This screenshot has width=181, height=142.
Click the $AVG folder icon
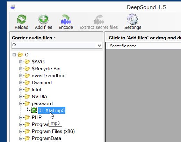coord(27,62)
